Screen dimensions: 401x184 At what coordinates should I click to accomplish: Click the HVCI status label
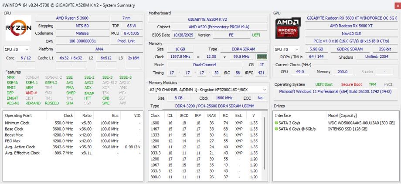(x=388, y=84)
